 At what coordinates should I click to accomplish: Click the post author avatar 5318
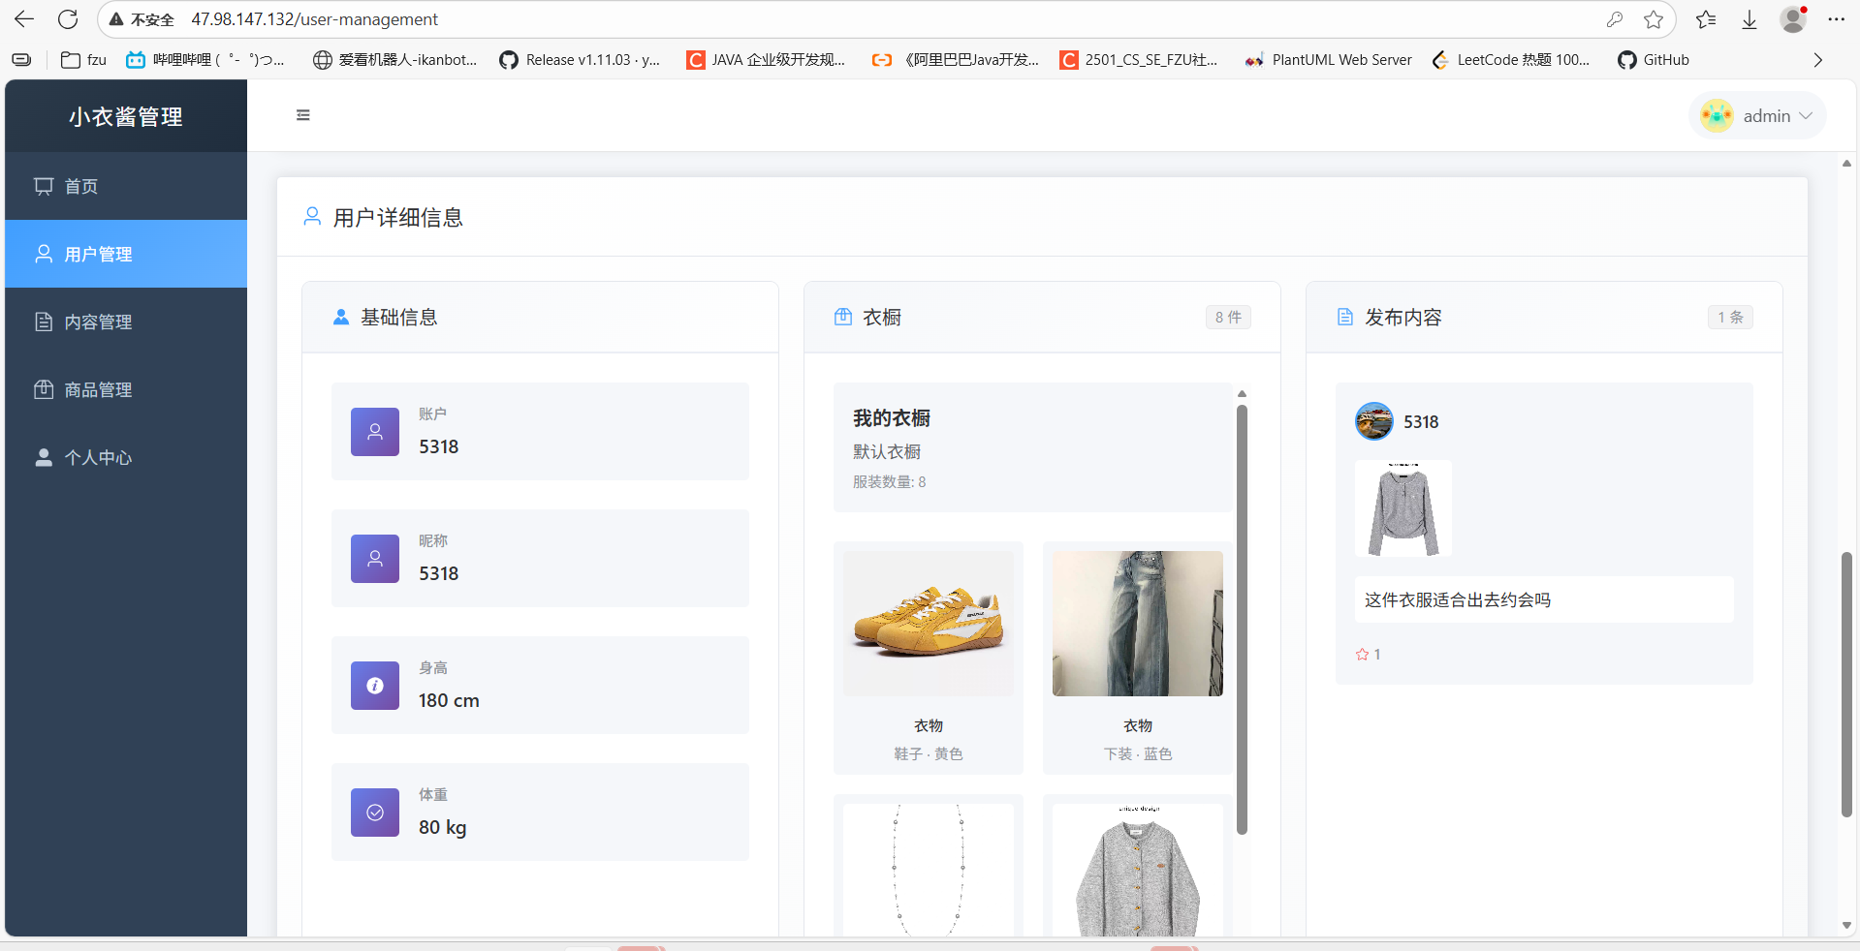(1374, 421)
